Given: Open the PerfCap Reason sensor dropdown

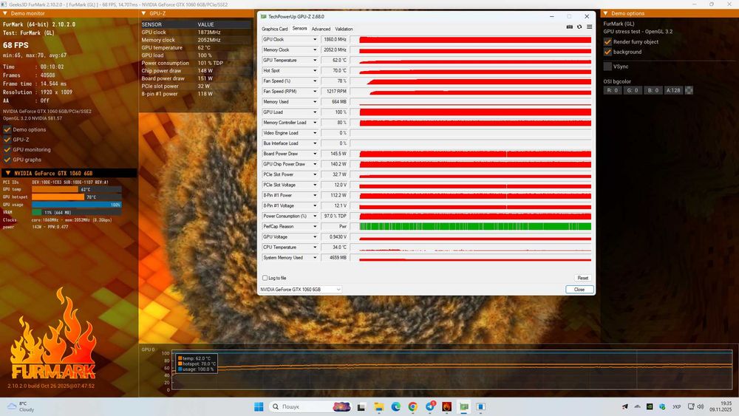Looking at the screenshot, I should click(x=315, y=227).
